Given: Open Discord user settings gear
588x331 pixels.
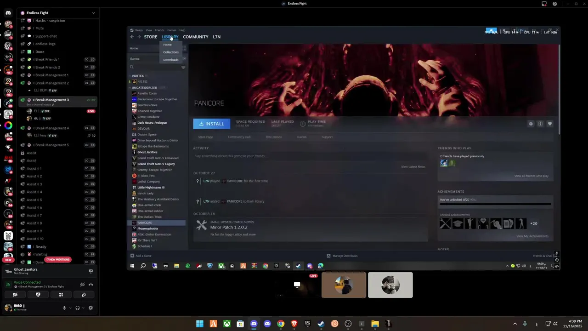Looking at the screenshot, I should (x=90, y=308).
